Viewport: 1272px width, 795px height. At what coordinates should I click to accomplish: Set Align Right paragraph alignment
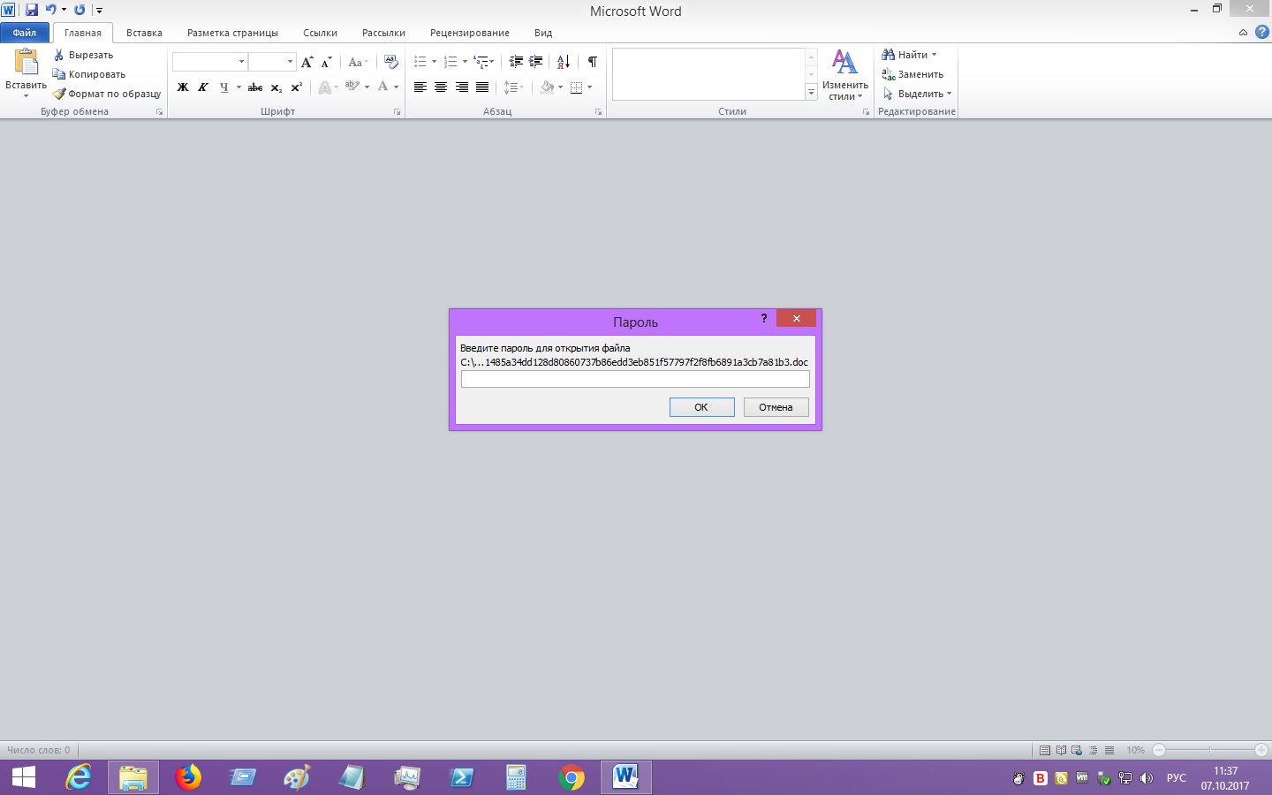click(461, 87)
